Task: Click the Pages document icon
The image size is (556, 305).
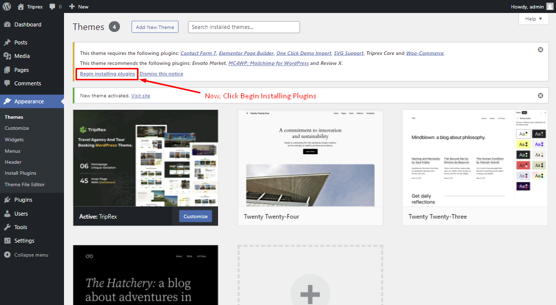Action: coord(7,70)
